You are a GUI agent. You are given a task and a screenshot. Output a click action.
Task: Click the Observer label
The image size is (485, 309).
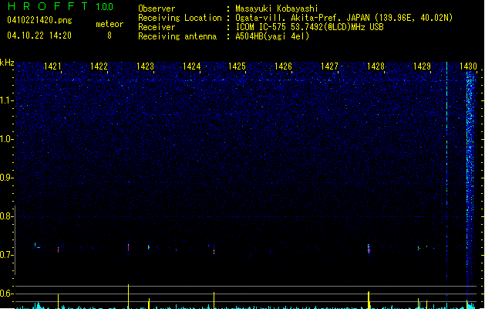(157, 8)
